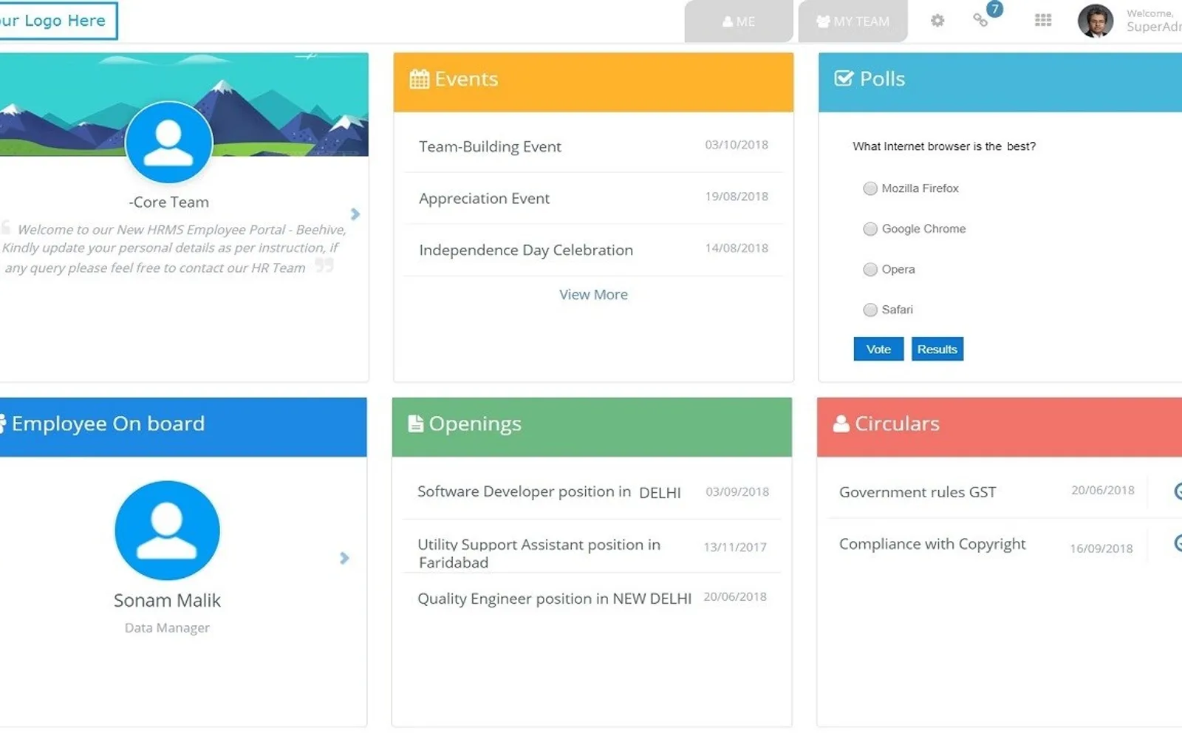The image size is (1182, 739).
Task: Click the Employee On board header
Action: 183,427
